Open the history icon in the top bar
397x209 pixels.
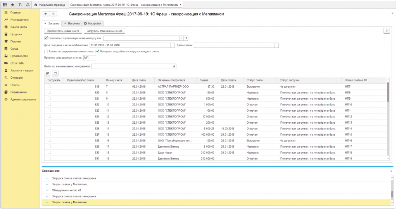coord(20,4)
